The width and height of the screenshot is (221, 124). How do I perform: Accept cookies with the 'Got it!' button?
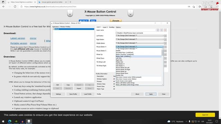[205, 115]
